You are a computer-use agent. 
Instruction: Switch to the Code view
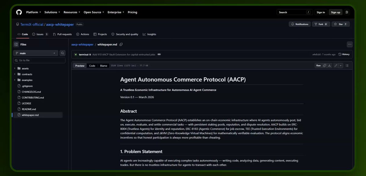point(92,66)
